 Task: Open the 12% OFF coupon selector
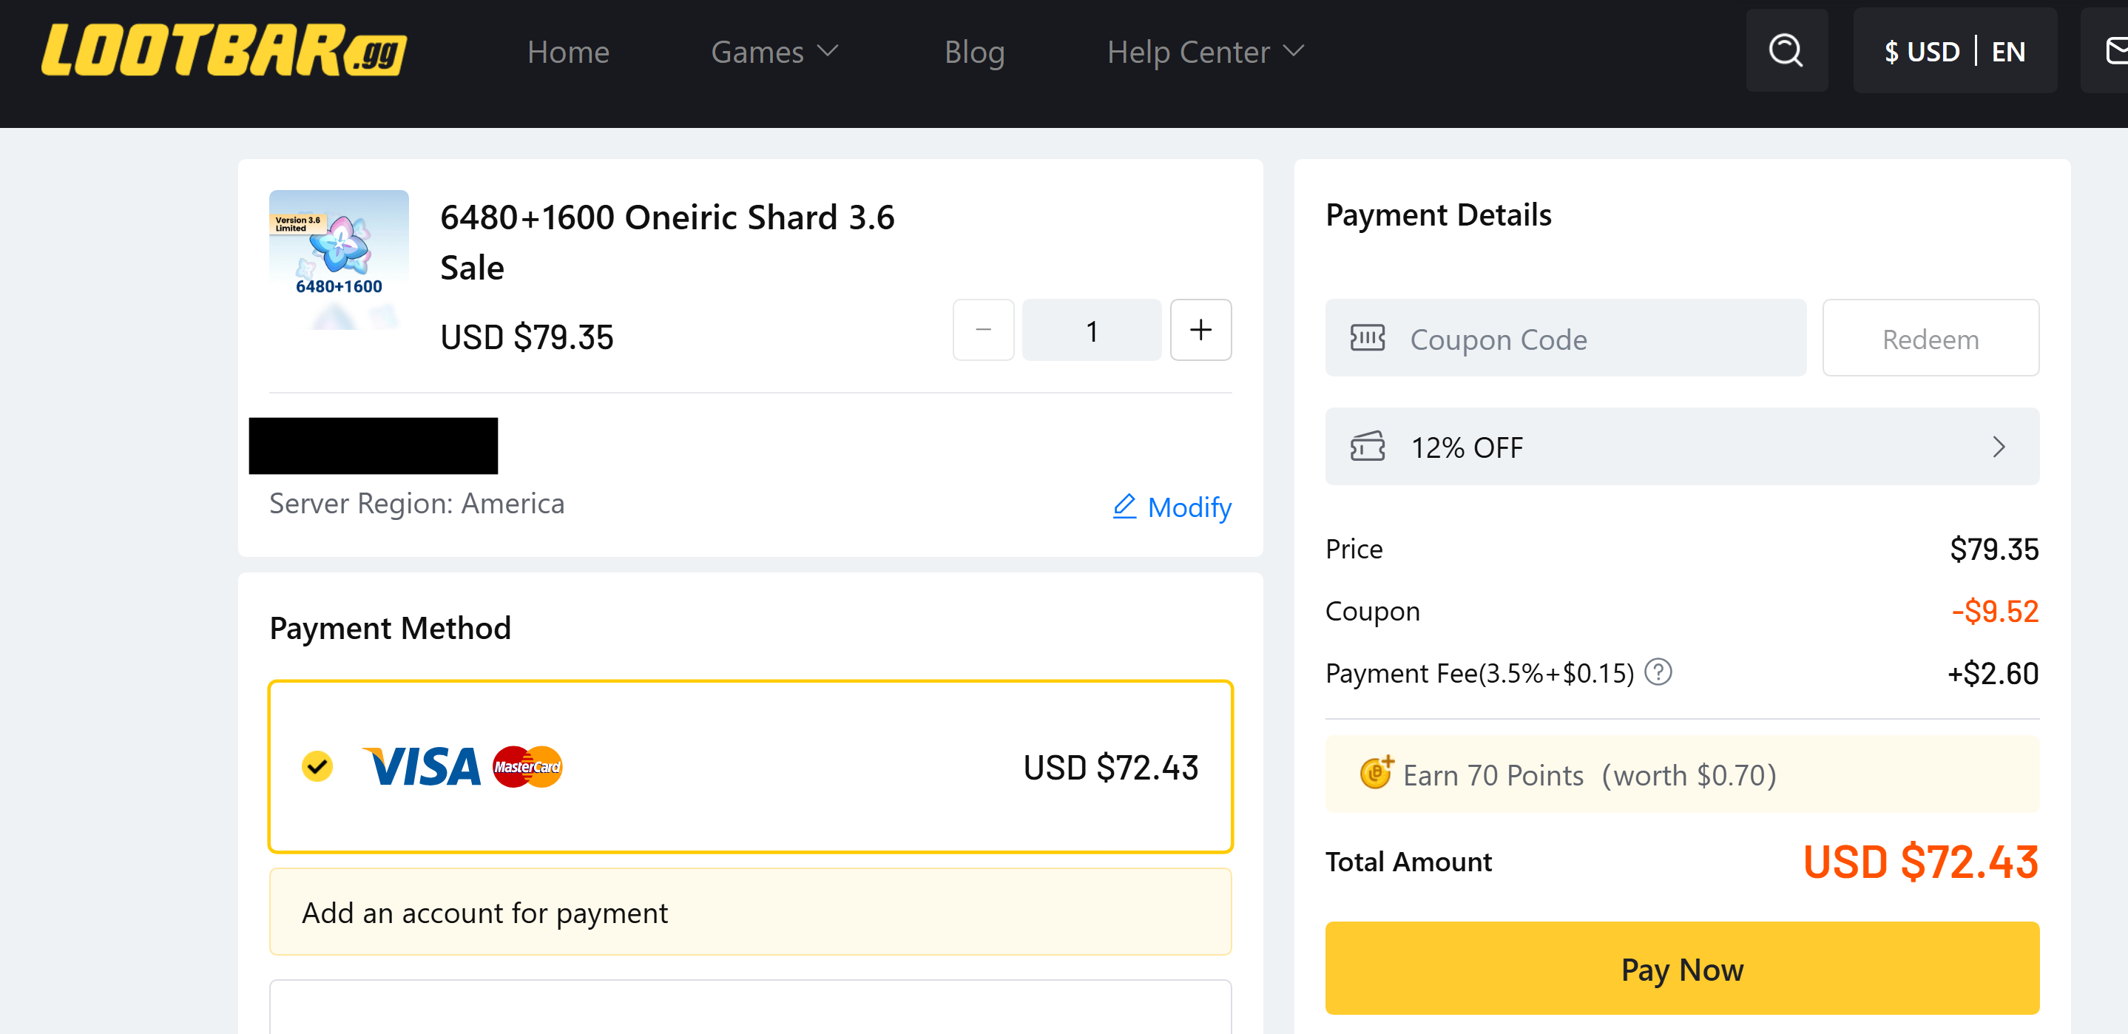point(1681,447)
